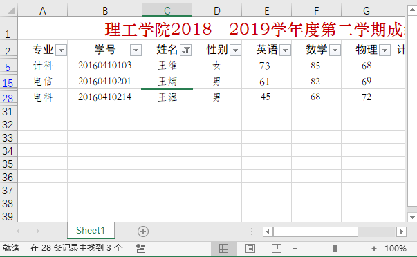Select row 5 header
Screen dimensions: 417x257
coord(8,66)
